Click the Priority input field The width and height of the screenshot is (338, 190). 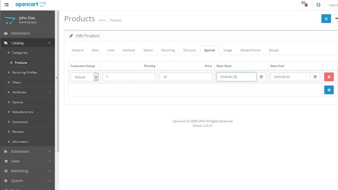coord(129,77)
